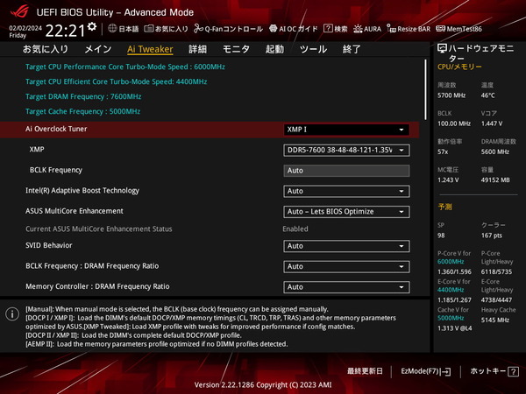Open ASUS MultiCore Enhancement dropdown
Screen dimensions: 526x394
pyautogui.click(x=347, y=211)
